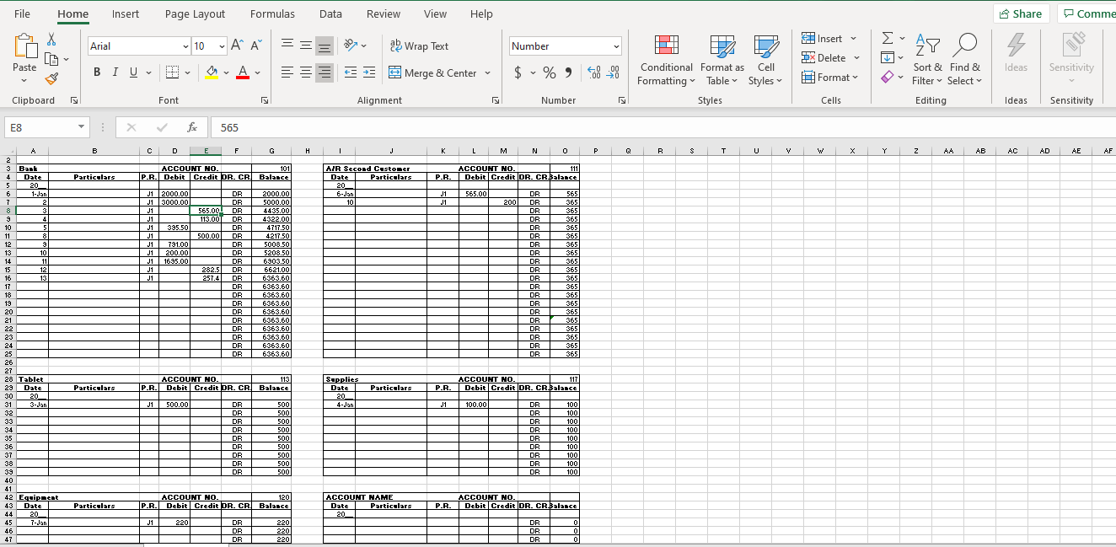Click the Format as Table icon

point(722,61)
